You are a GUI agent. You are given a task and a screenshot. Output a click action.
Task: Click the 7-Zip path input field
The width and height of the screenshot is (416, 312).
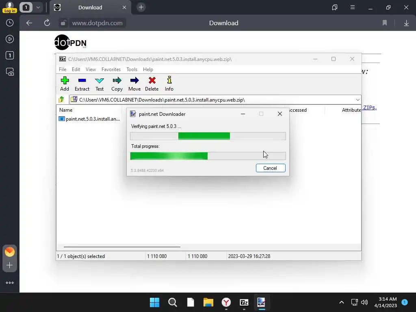click(x=215, y=100)
